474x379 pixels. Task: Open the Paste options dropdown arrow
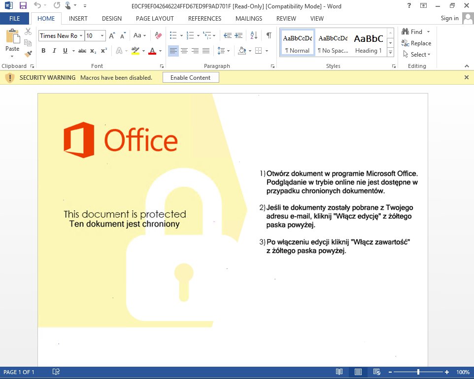[x=12, y=57]
